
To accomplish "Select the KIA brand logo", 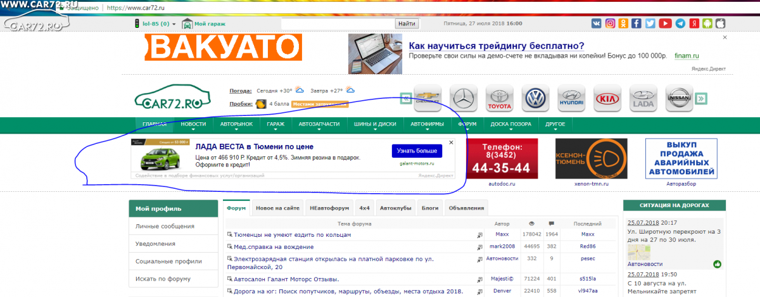I will [607, 98].
